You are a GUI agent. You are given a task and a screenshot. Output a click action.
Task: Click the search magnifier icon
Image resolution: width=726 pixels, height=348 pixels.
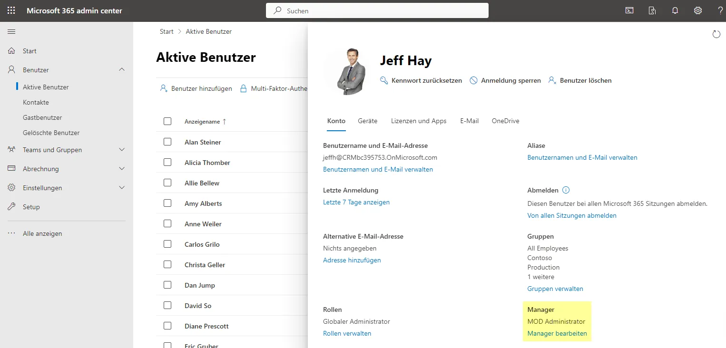tap(277, 10)
